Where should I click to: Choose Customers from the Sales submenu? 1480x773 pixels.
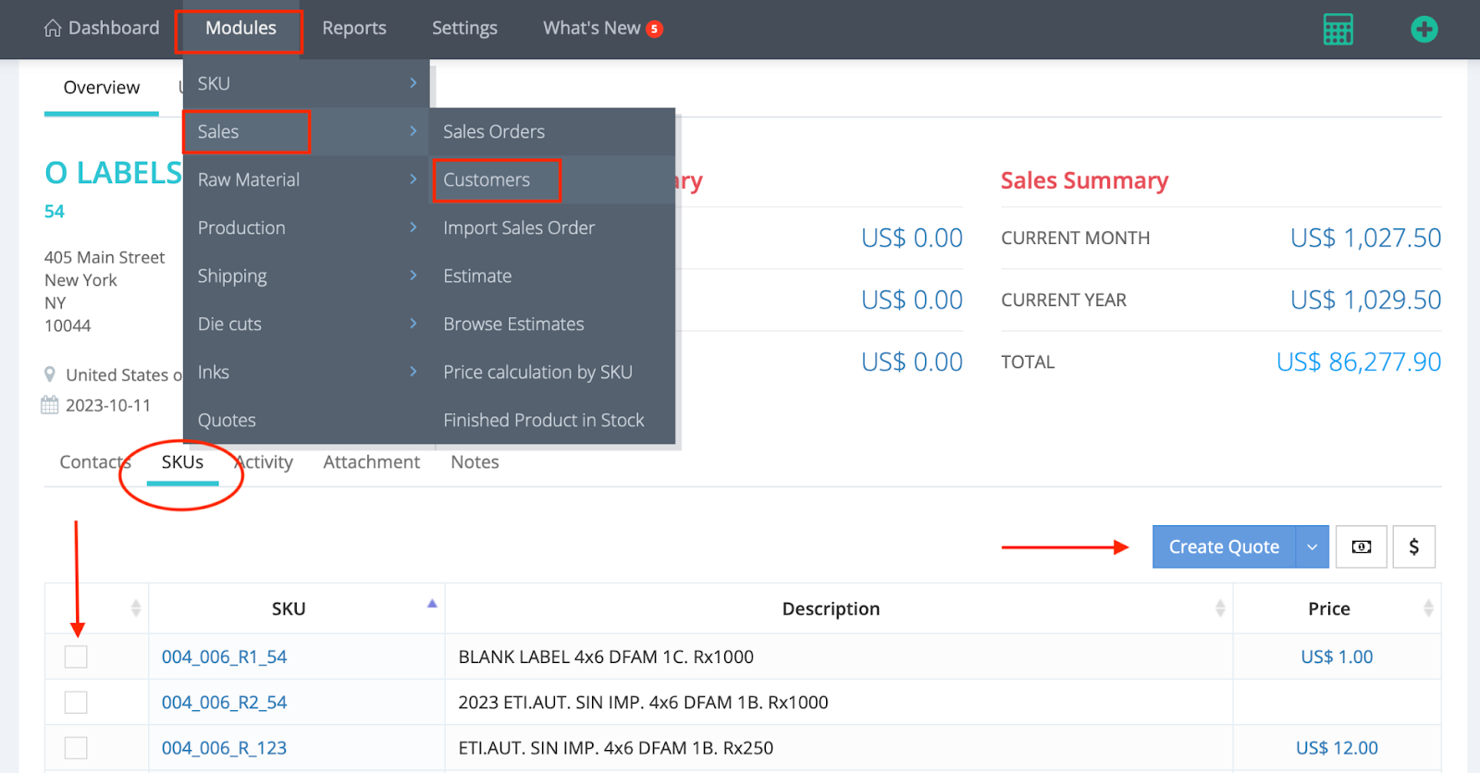[487, 180]
